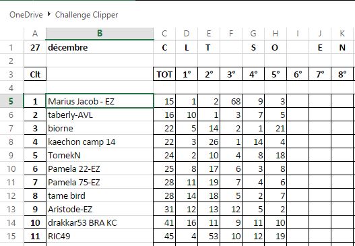Screen dimensions: 355x246
Task: Expand the breadcrumb arrow after OneDrive
Action: (x=49, y=14)
